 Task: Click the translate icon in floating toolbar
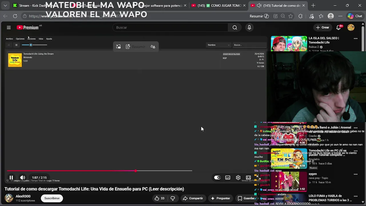(x=153, y=47)
